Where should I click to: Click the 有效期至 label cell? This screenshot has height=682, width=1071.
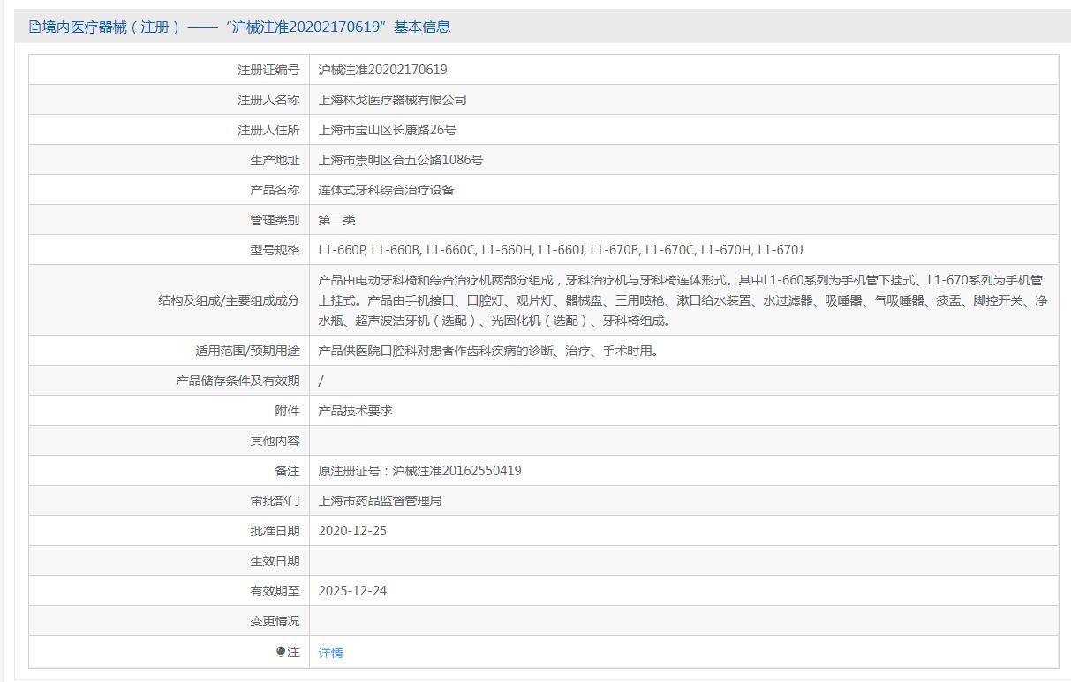tap(170, 591)
